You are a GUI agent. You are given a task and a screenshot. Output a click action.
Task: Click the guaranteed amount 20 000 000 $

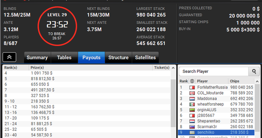(x=244, y=16)
